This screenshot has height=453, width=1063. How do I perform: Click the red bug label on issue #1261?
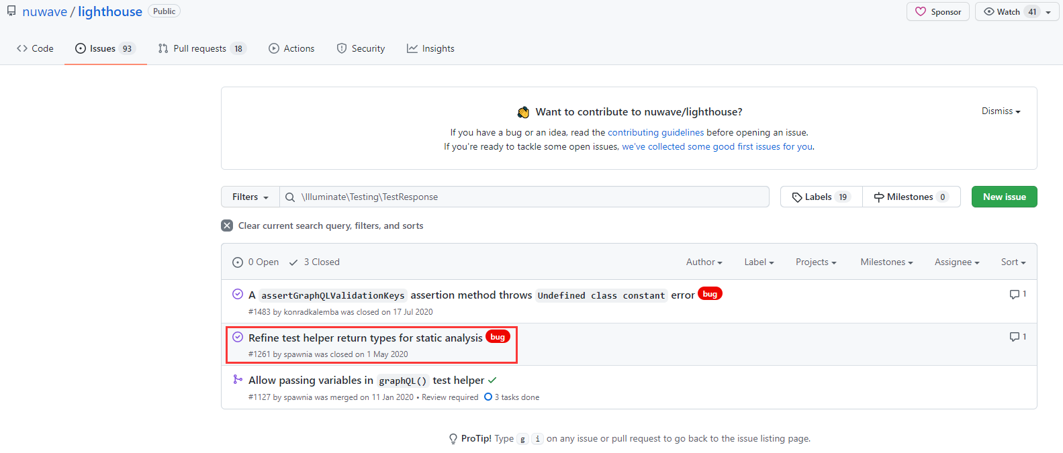click(x=498, y=337)
